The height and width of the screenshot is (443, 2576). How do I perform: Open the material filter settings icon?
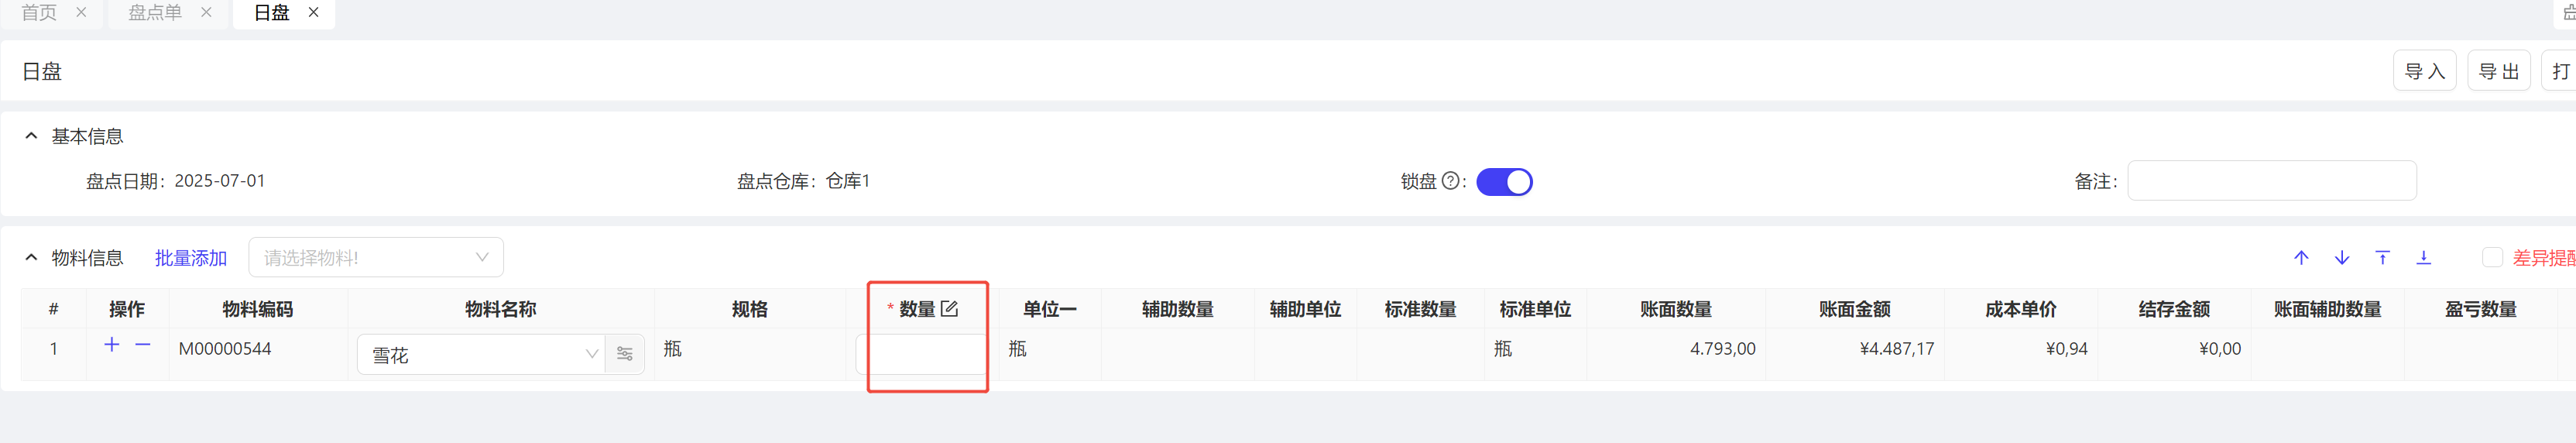tap(625, 354)
